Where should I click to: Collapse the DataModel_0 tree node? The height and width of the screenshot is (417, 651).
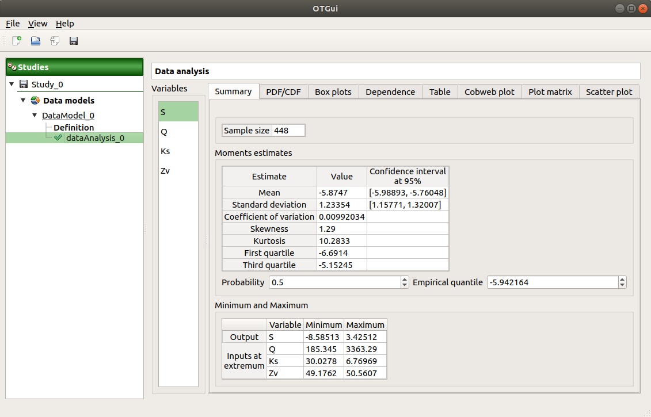(x=35, y=116)
